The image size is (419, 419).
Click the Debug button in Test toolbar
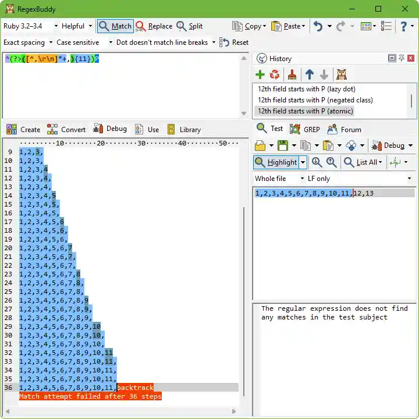point(388,145)
